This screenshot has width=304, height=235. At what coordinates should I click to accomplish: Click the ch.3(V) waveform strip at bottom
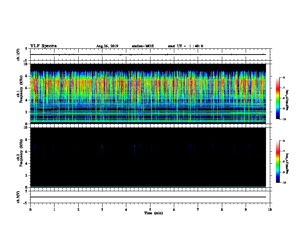[150, 197]
